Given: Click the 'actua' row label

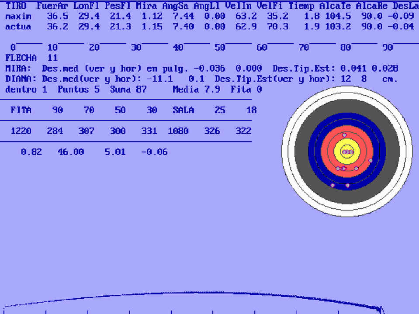Looking at the screenshot, I should [18, 27].
